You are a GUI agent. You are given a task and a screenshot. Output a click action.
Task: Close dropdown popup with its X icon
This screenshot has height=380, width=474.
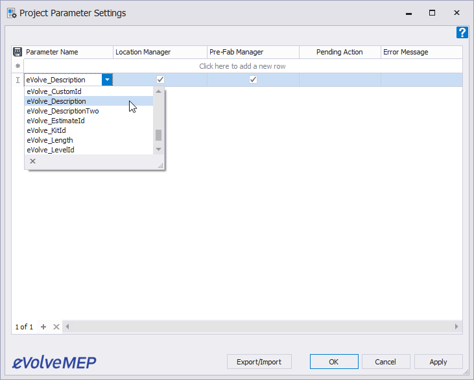(x=32, y=161)
